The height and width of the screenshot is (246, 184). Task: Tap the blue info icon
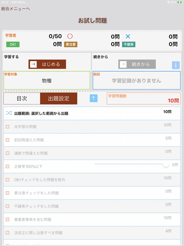pyautogui.click(x=176, y=65)
